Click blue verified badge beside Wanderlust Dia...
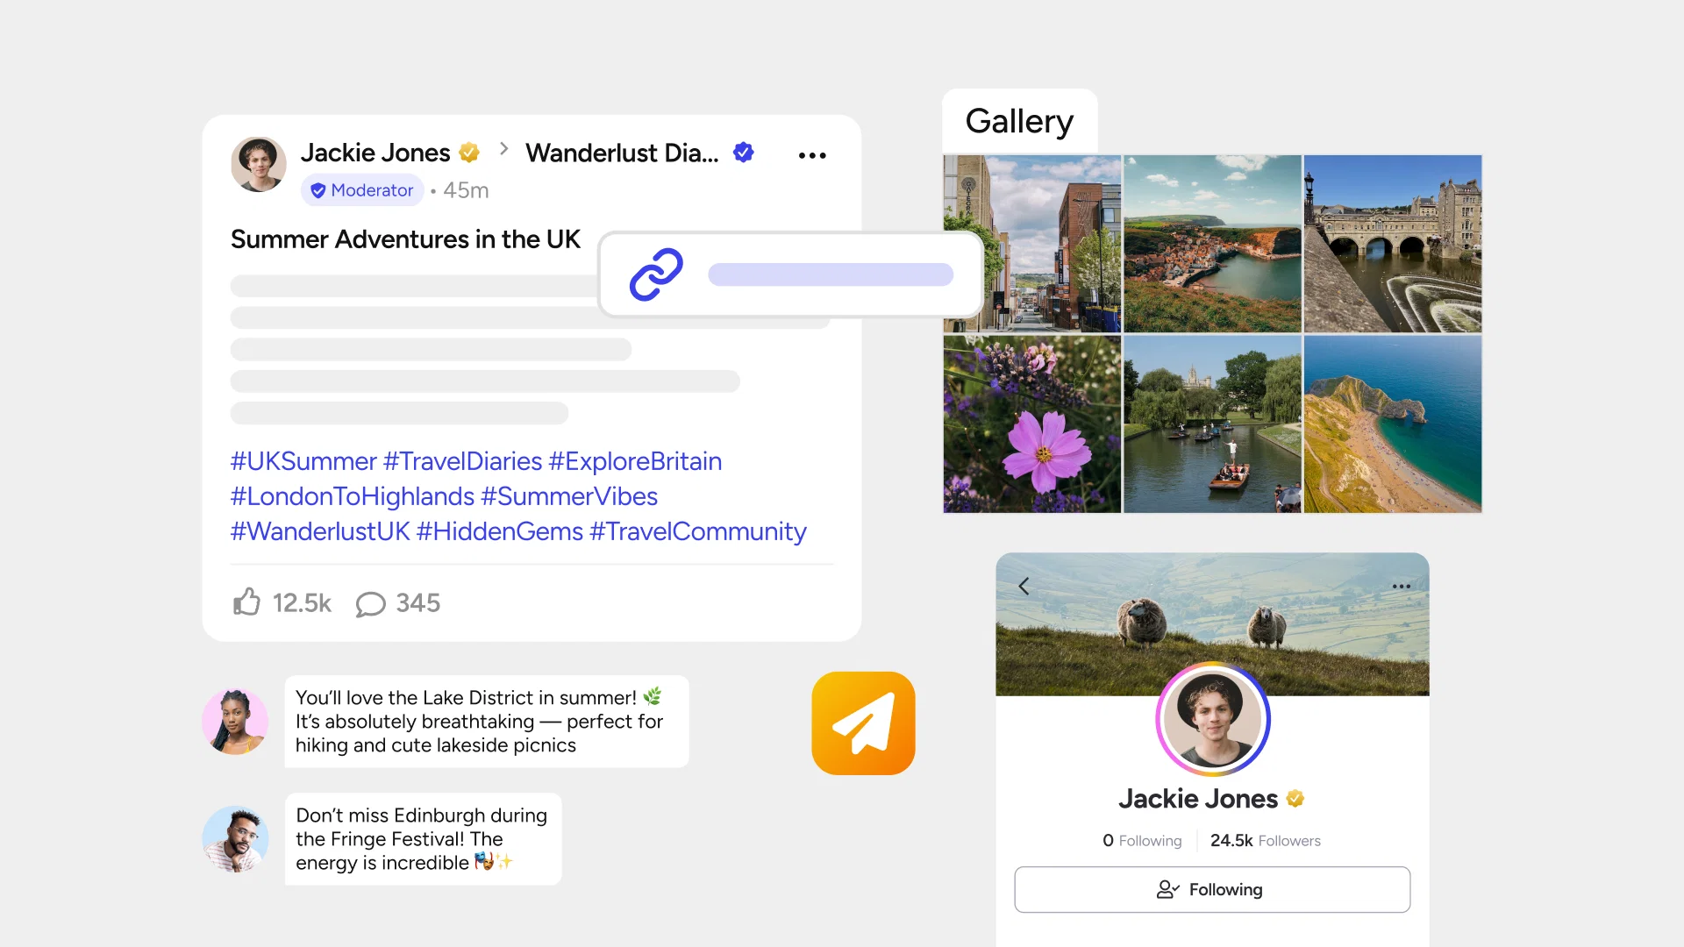 (744, 153)
